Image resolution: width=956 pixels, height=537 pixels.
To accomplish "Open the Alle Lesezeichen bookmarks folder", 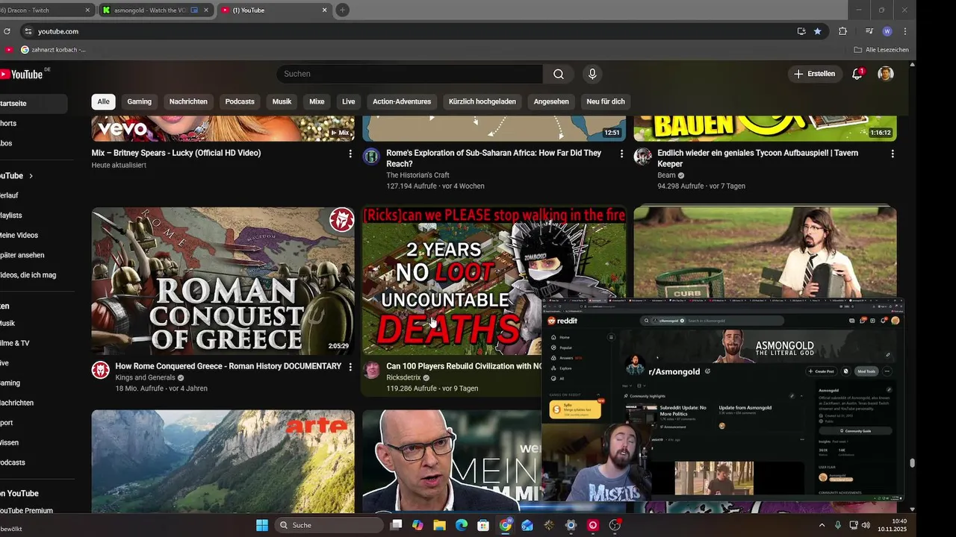I will tap(881, 49).
